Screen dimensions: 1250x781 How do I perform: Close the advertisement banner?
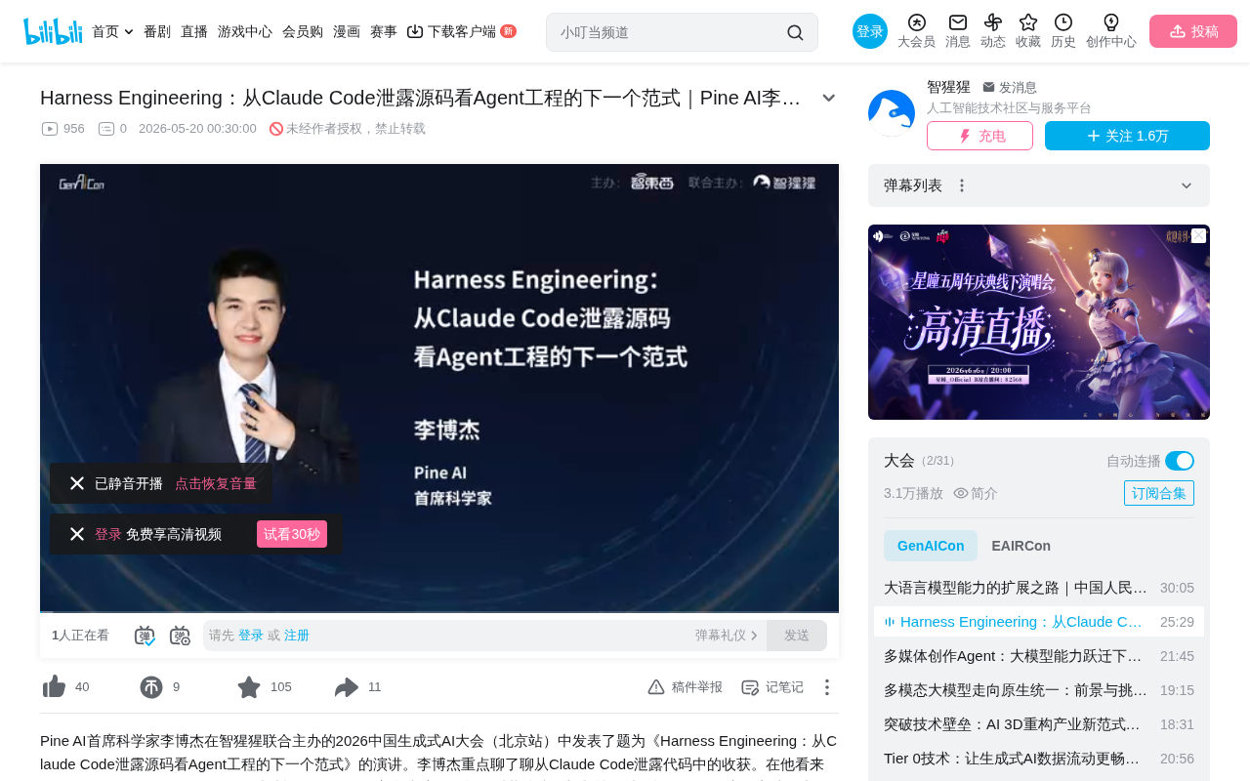(x=1198, y=236)
